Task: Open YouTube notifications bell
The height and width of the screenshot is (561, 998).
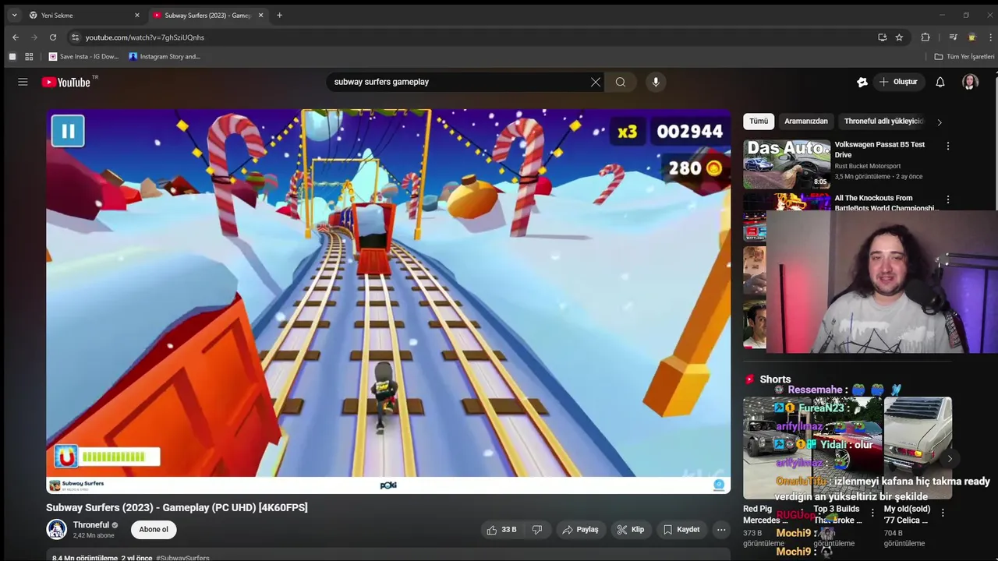Action: coord(940,82)
